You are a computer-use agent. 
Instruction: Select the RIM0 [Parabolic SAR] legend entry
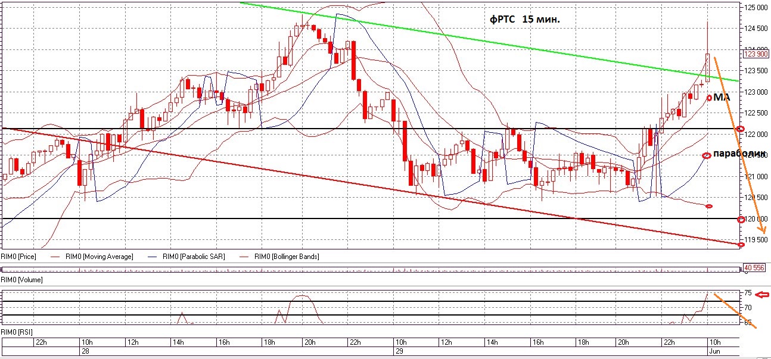(x=195, y=257)
